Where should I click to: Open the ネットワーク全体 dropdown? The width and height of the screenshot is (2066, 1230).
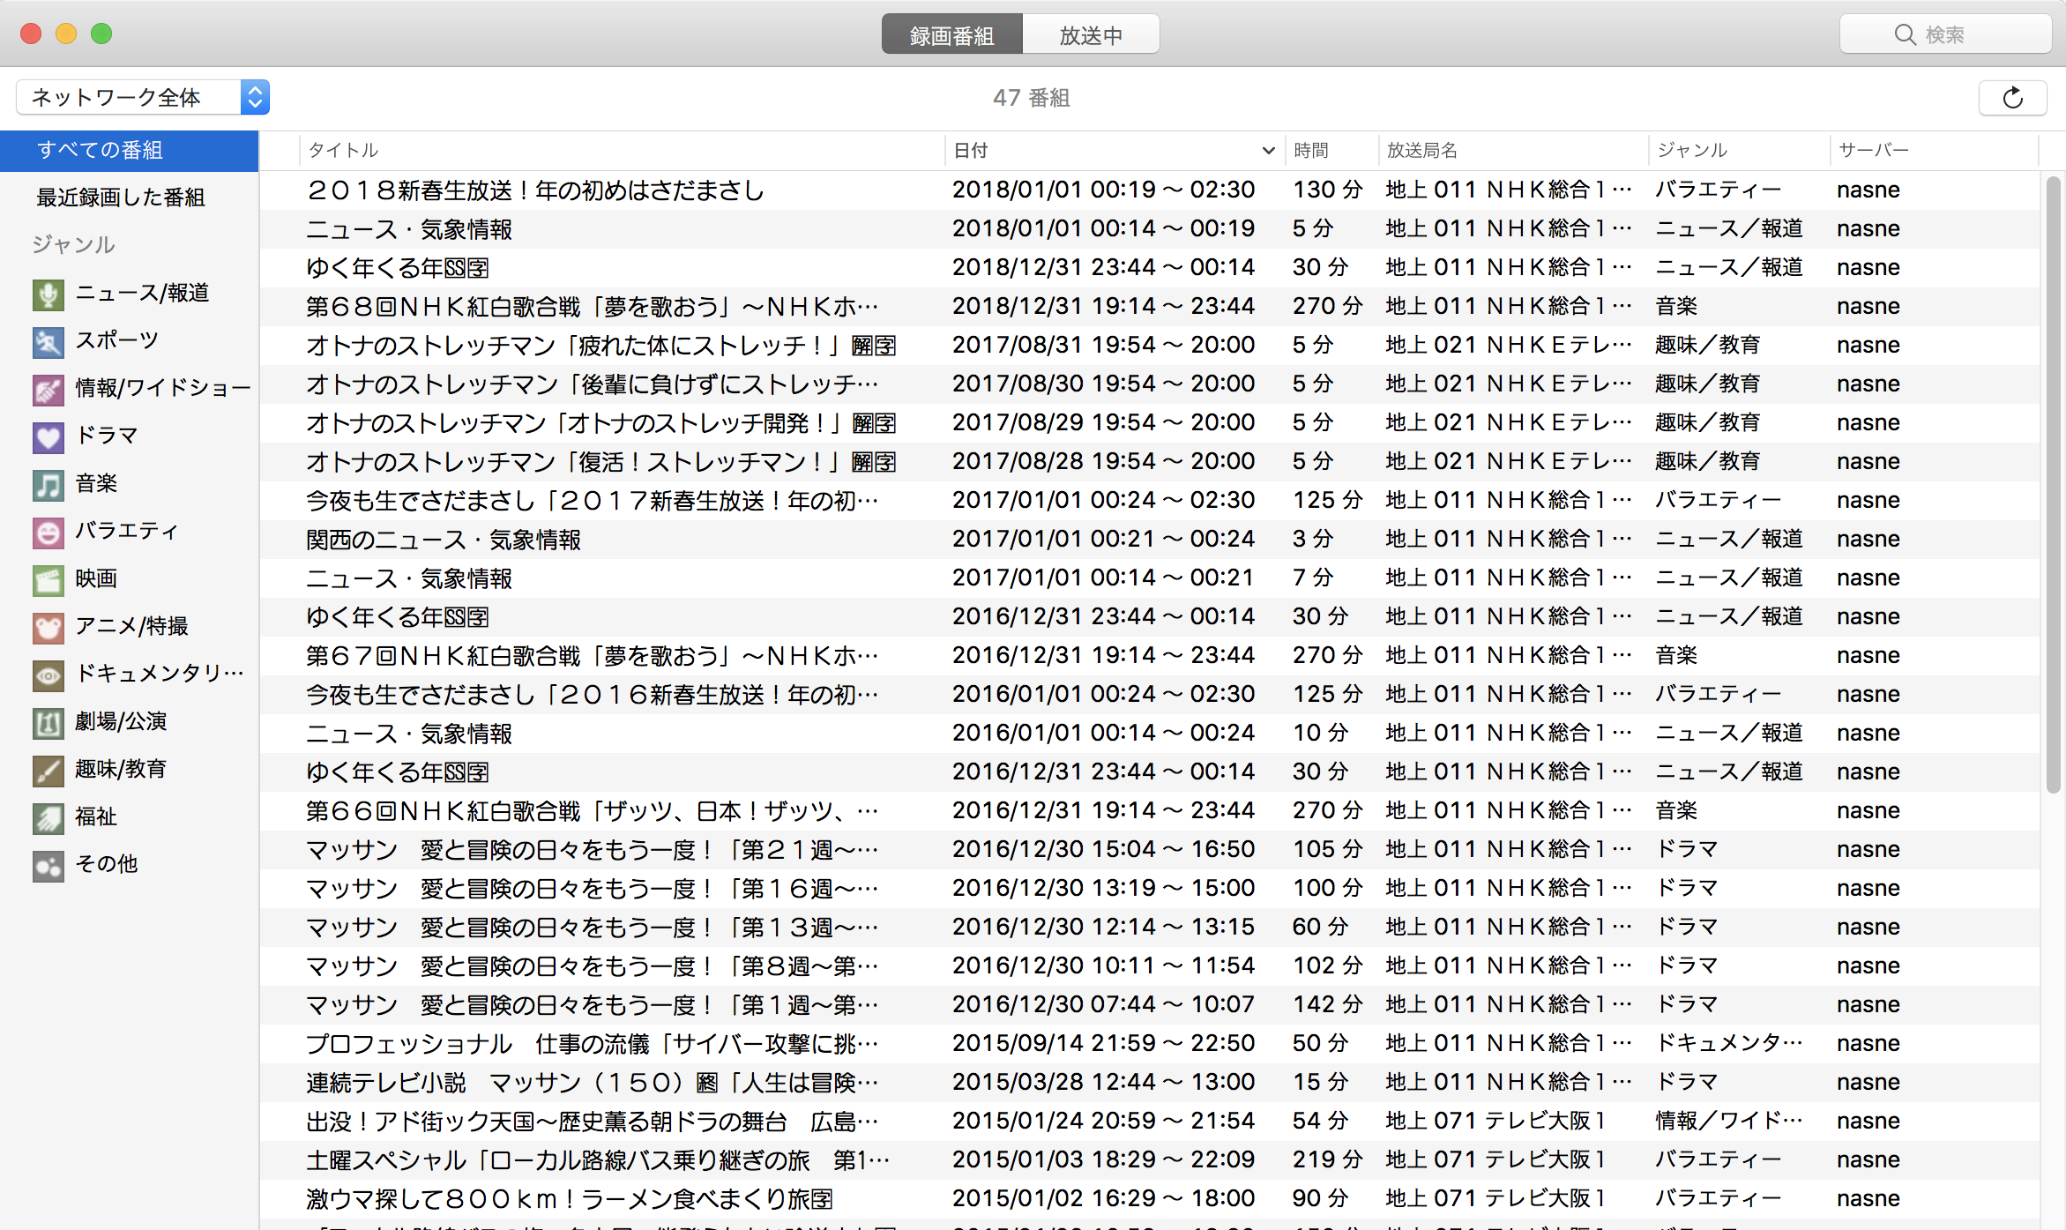pyautogui.click(x=143, y=97)
